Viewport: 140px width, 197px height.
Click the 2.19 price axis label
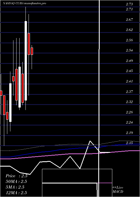click(129, 133)
